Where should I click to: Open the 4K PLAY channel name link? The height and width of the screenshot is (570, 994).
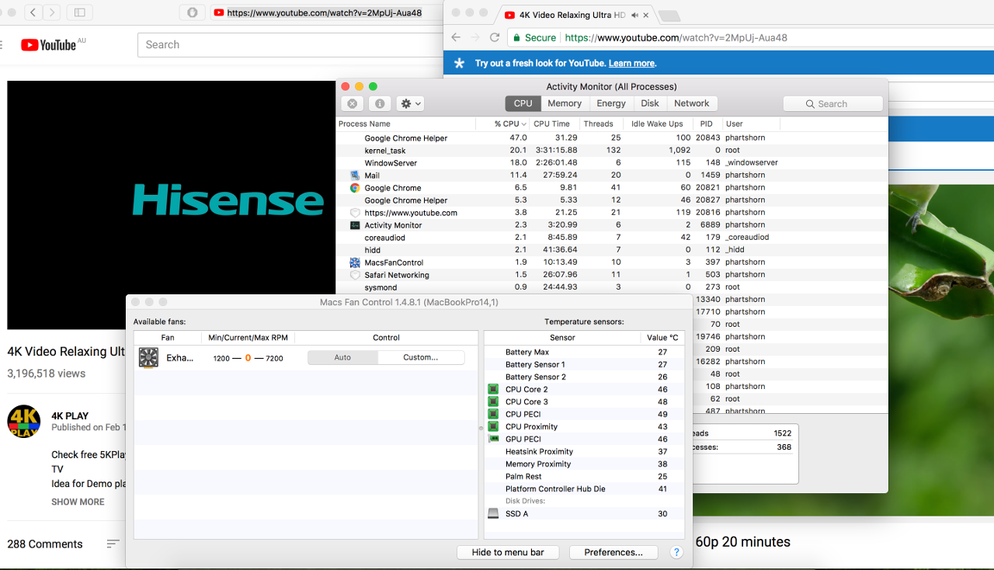(x=70, y=415)
